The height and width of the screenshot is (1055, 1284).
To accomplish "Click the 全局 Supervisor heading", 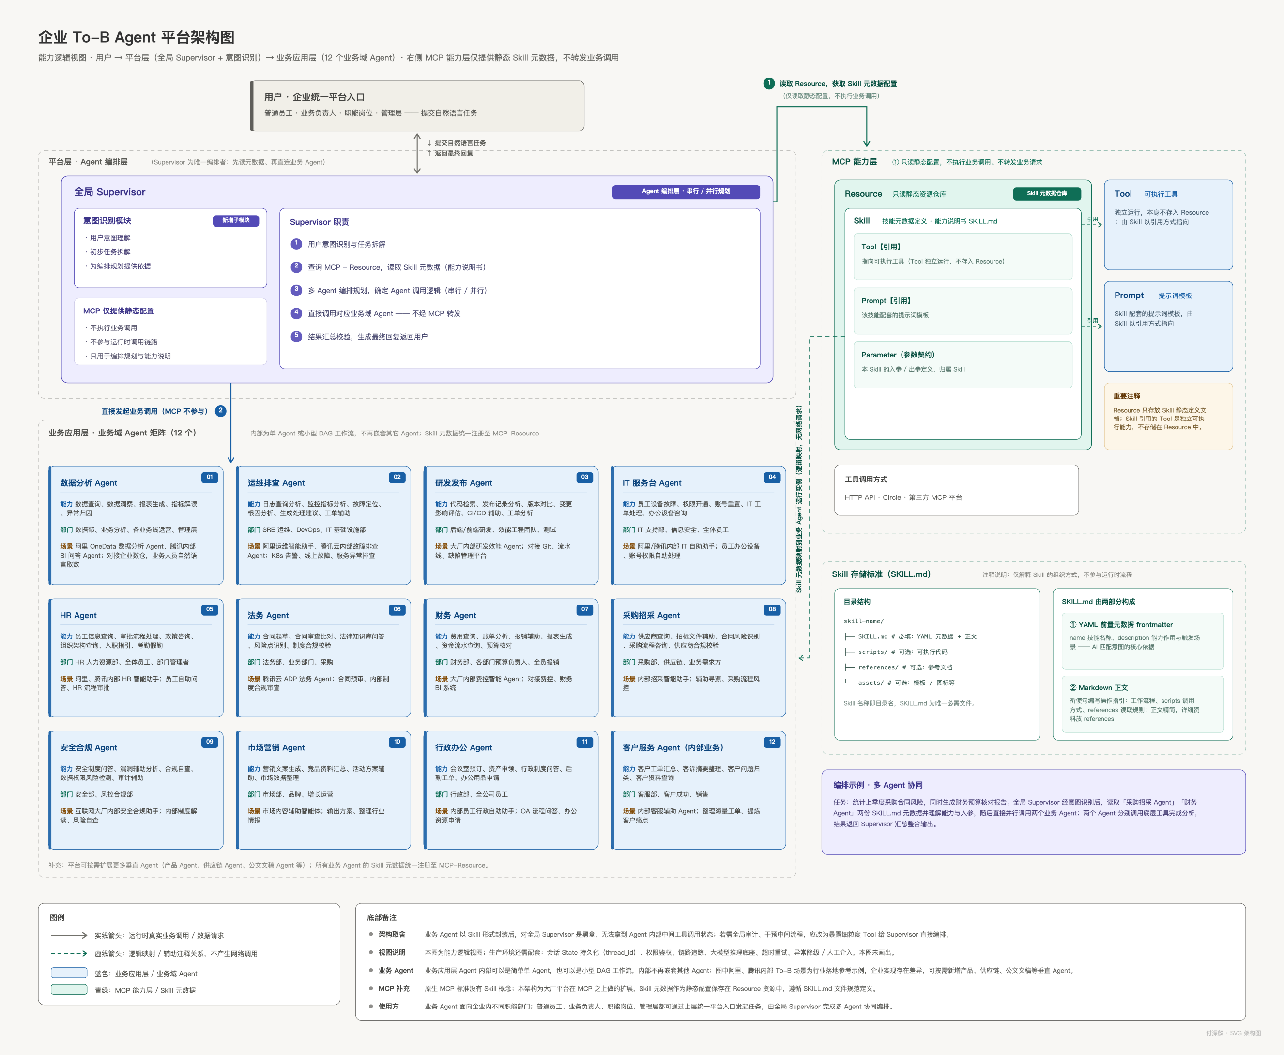I will 109,192.
